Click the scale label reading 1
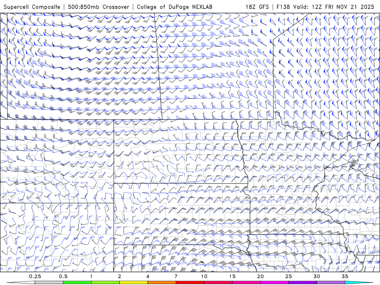Image resolution: width=380 pixels, height=285 pixels. (91, 276)
